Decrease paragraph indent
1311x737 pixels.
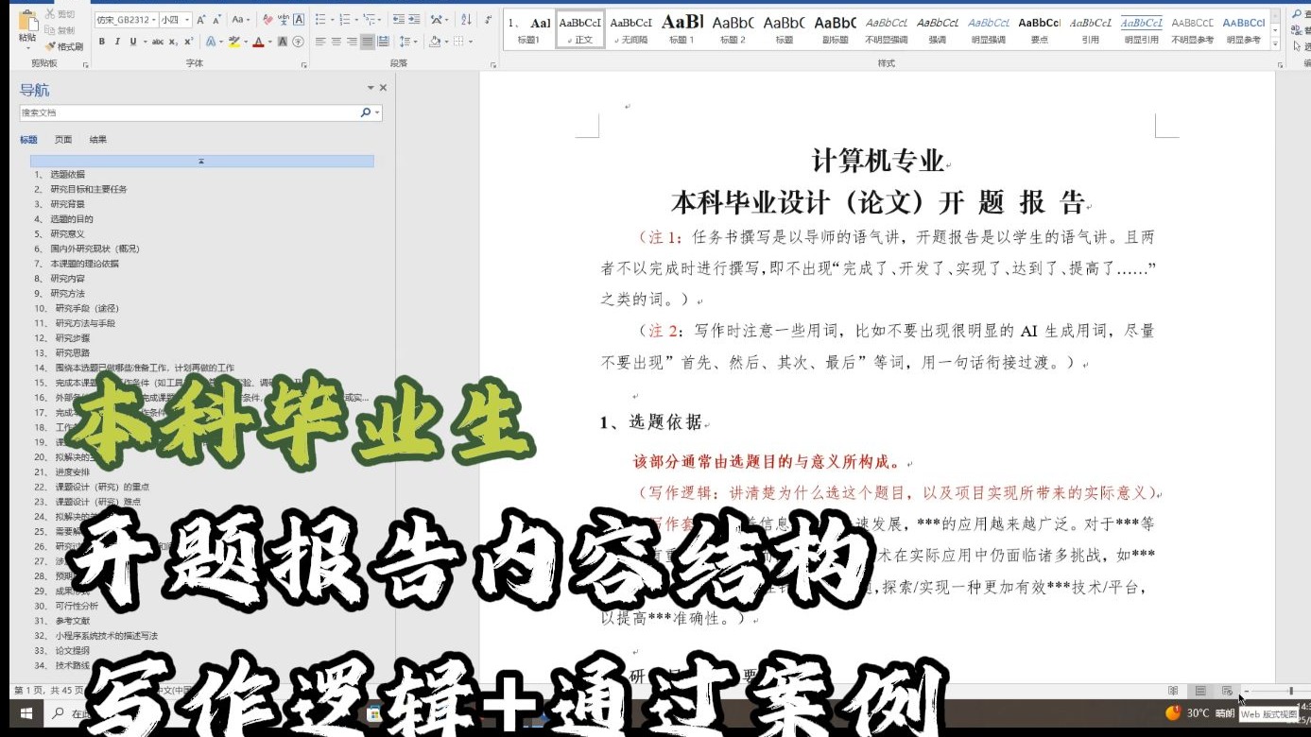tap(398, 20)
